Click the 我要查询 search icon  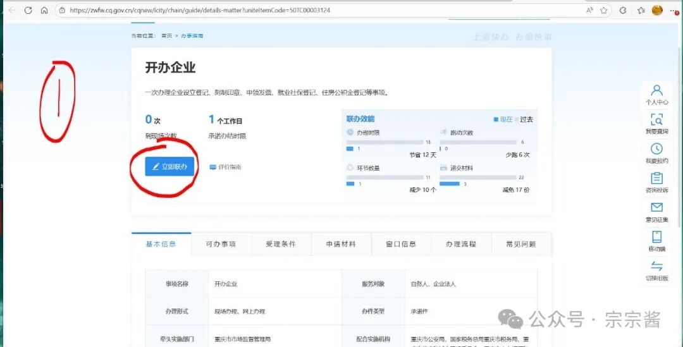[656, 121]
